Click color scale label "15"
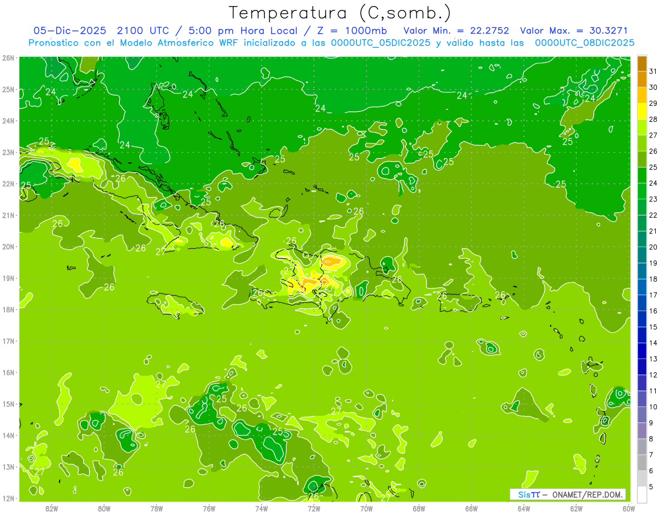This screenshot has height=516, width=668. tap(653, 327)
